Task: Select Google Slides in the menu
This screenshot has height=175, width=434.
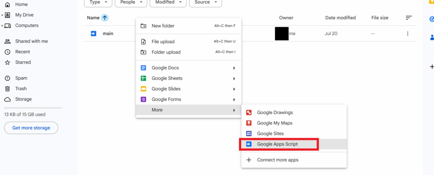Action: 189,89
